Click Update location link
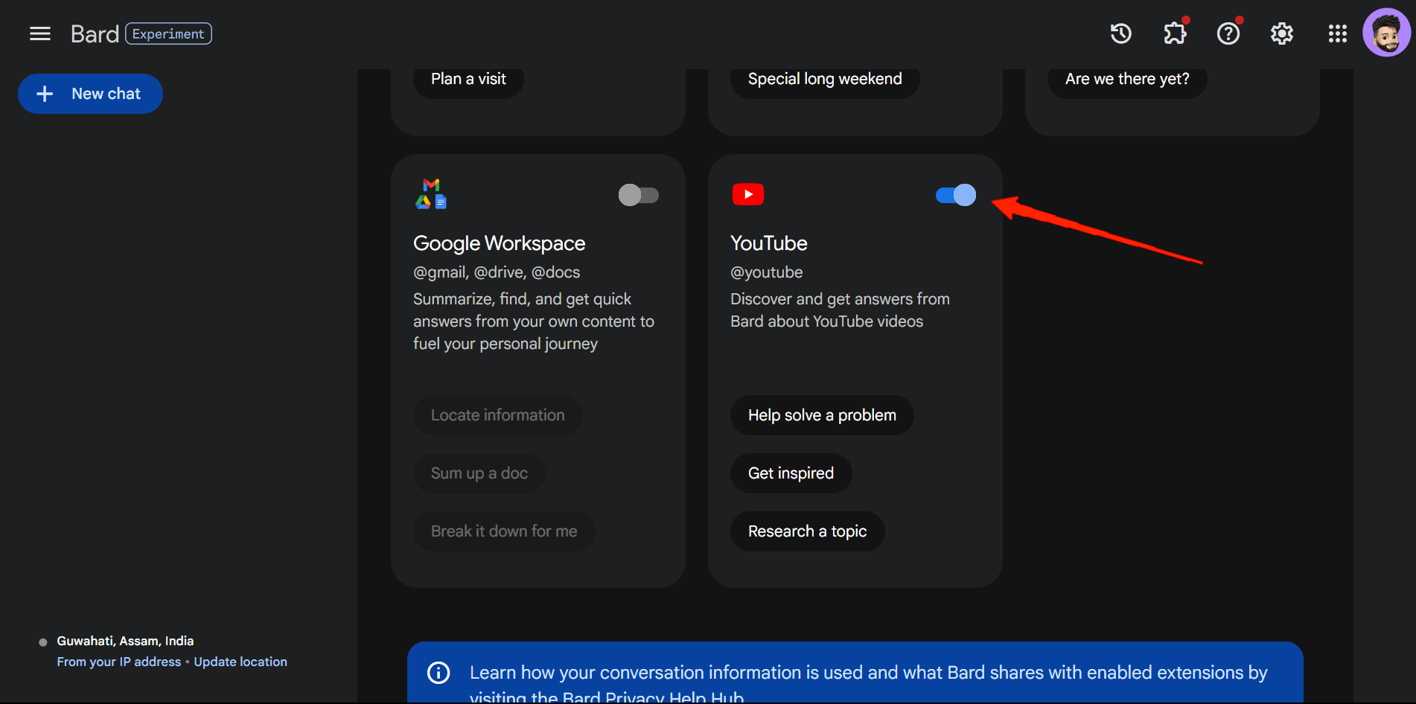This screenshot has height=704, width=1416. 240,661
